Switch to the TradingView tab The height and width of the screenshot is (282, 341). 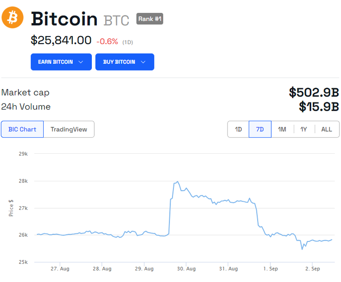[69, 129]
